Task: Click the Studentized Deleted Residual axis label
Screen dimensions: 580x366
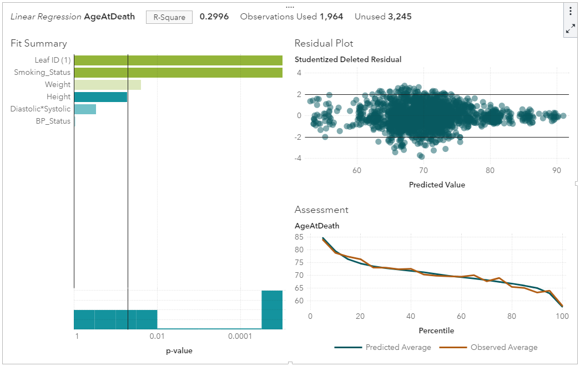Action: [348, 59]
